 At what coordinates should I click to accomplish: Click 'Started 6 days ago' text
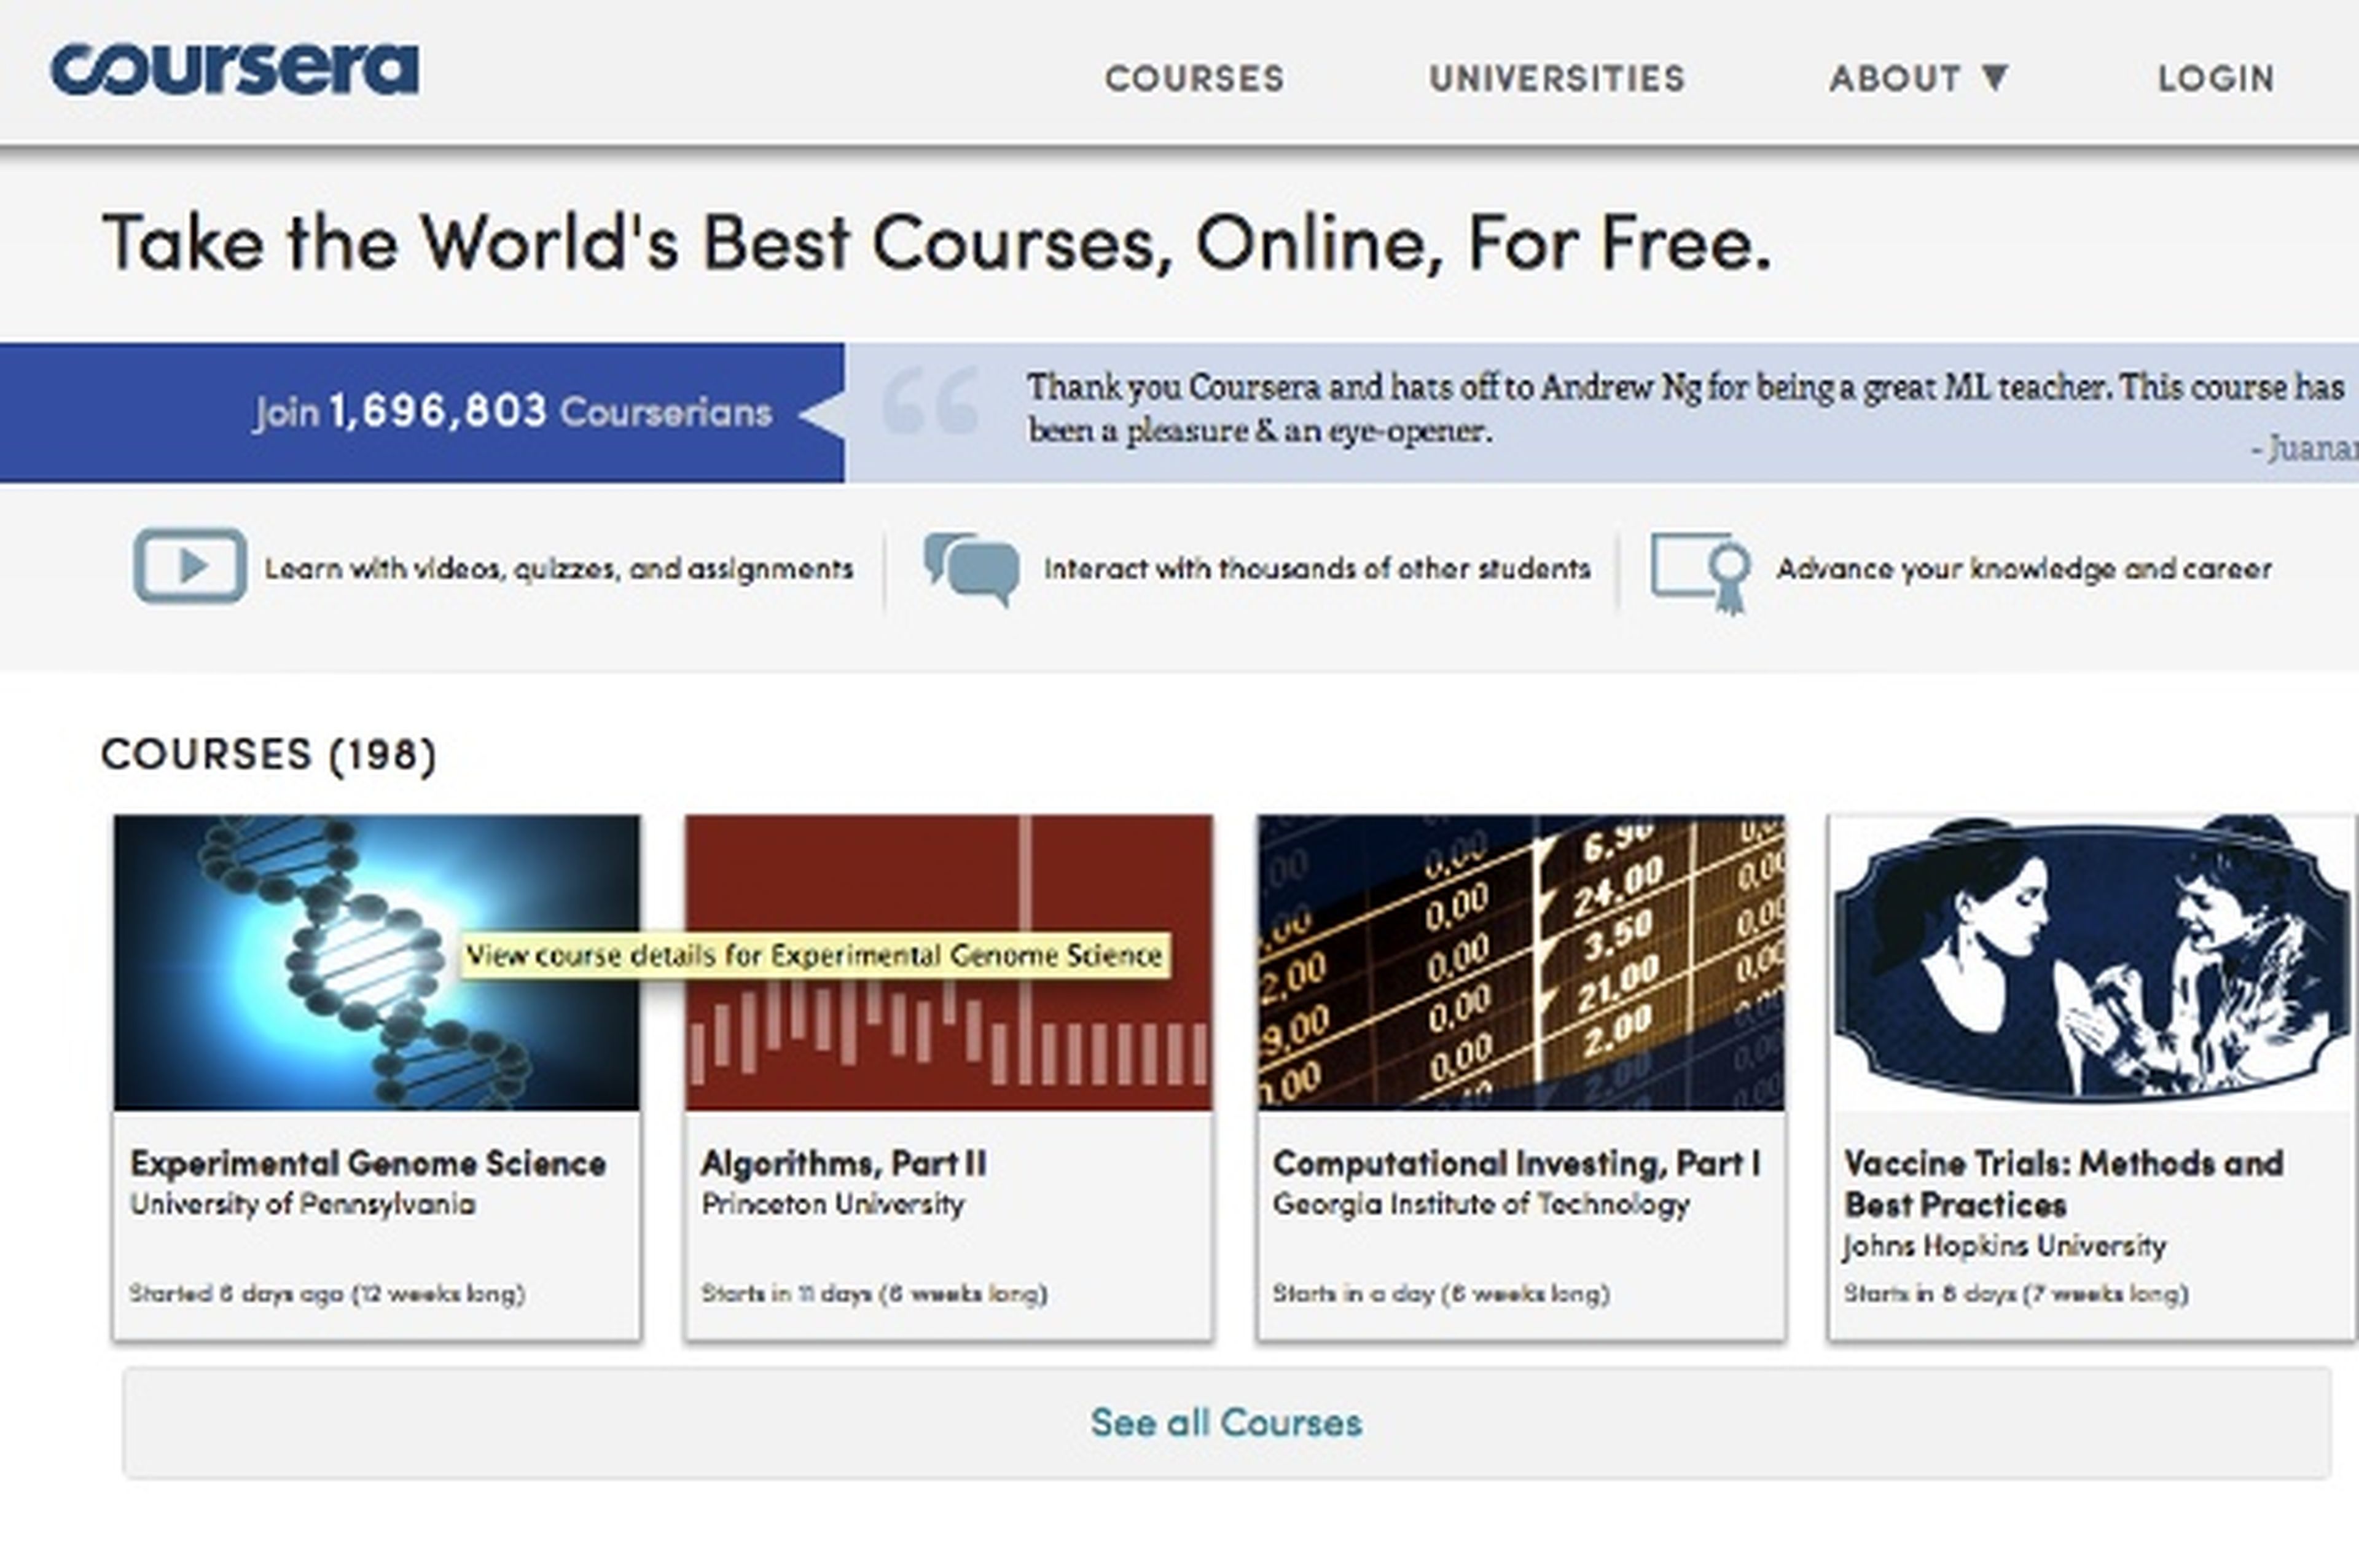coord(327,1293)
